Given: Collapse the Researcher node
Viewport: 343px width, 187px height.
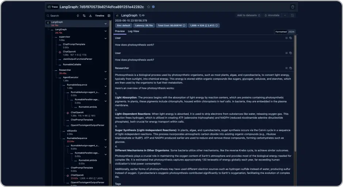Looking at the screenshot, I should tap(106, 71).
